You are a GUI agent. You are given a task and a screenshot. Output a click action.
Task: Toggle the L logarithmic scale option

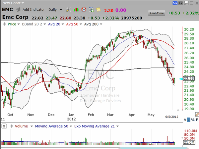[188, 119]
